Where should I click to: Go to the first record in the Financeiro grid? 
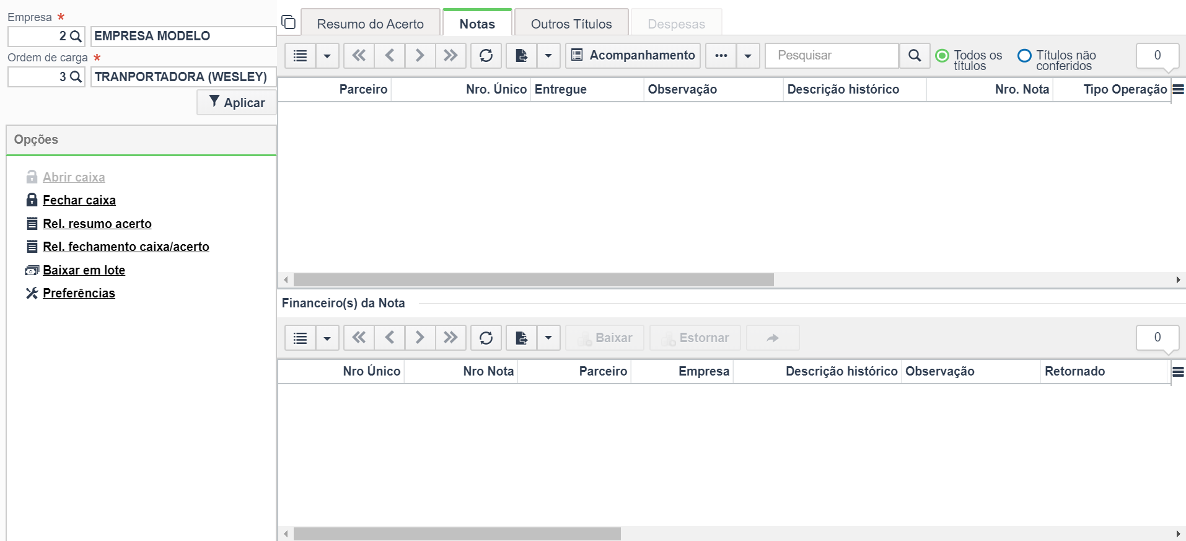tap(359, 338)
